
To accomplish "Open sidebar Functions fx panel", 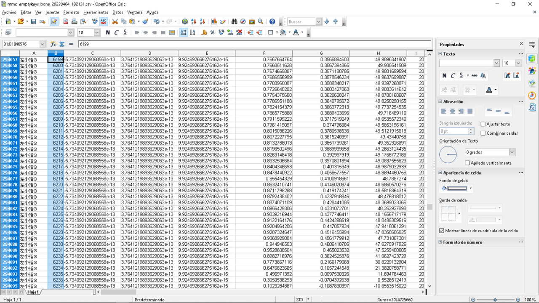I will (x=532, y=107).
